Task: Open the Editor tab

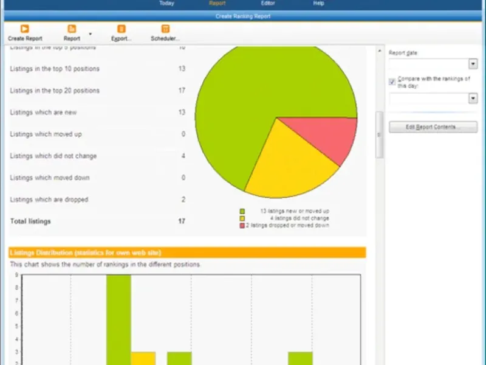Action: tap(268, 3)
